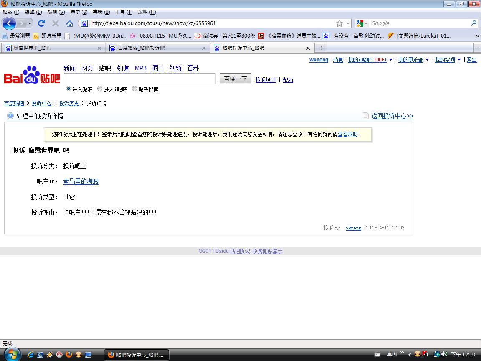
Task: Open the 檔案 (F) menu
Action: [11, 12]
